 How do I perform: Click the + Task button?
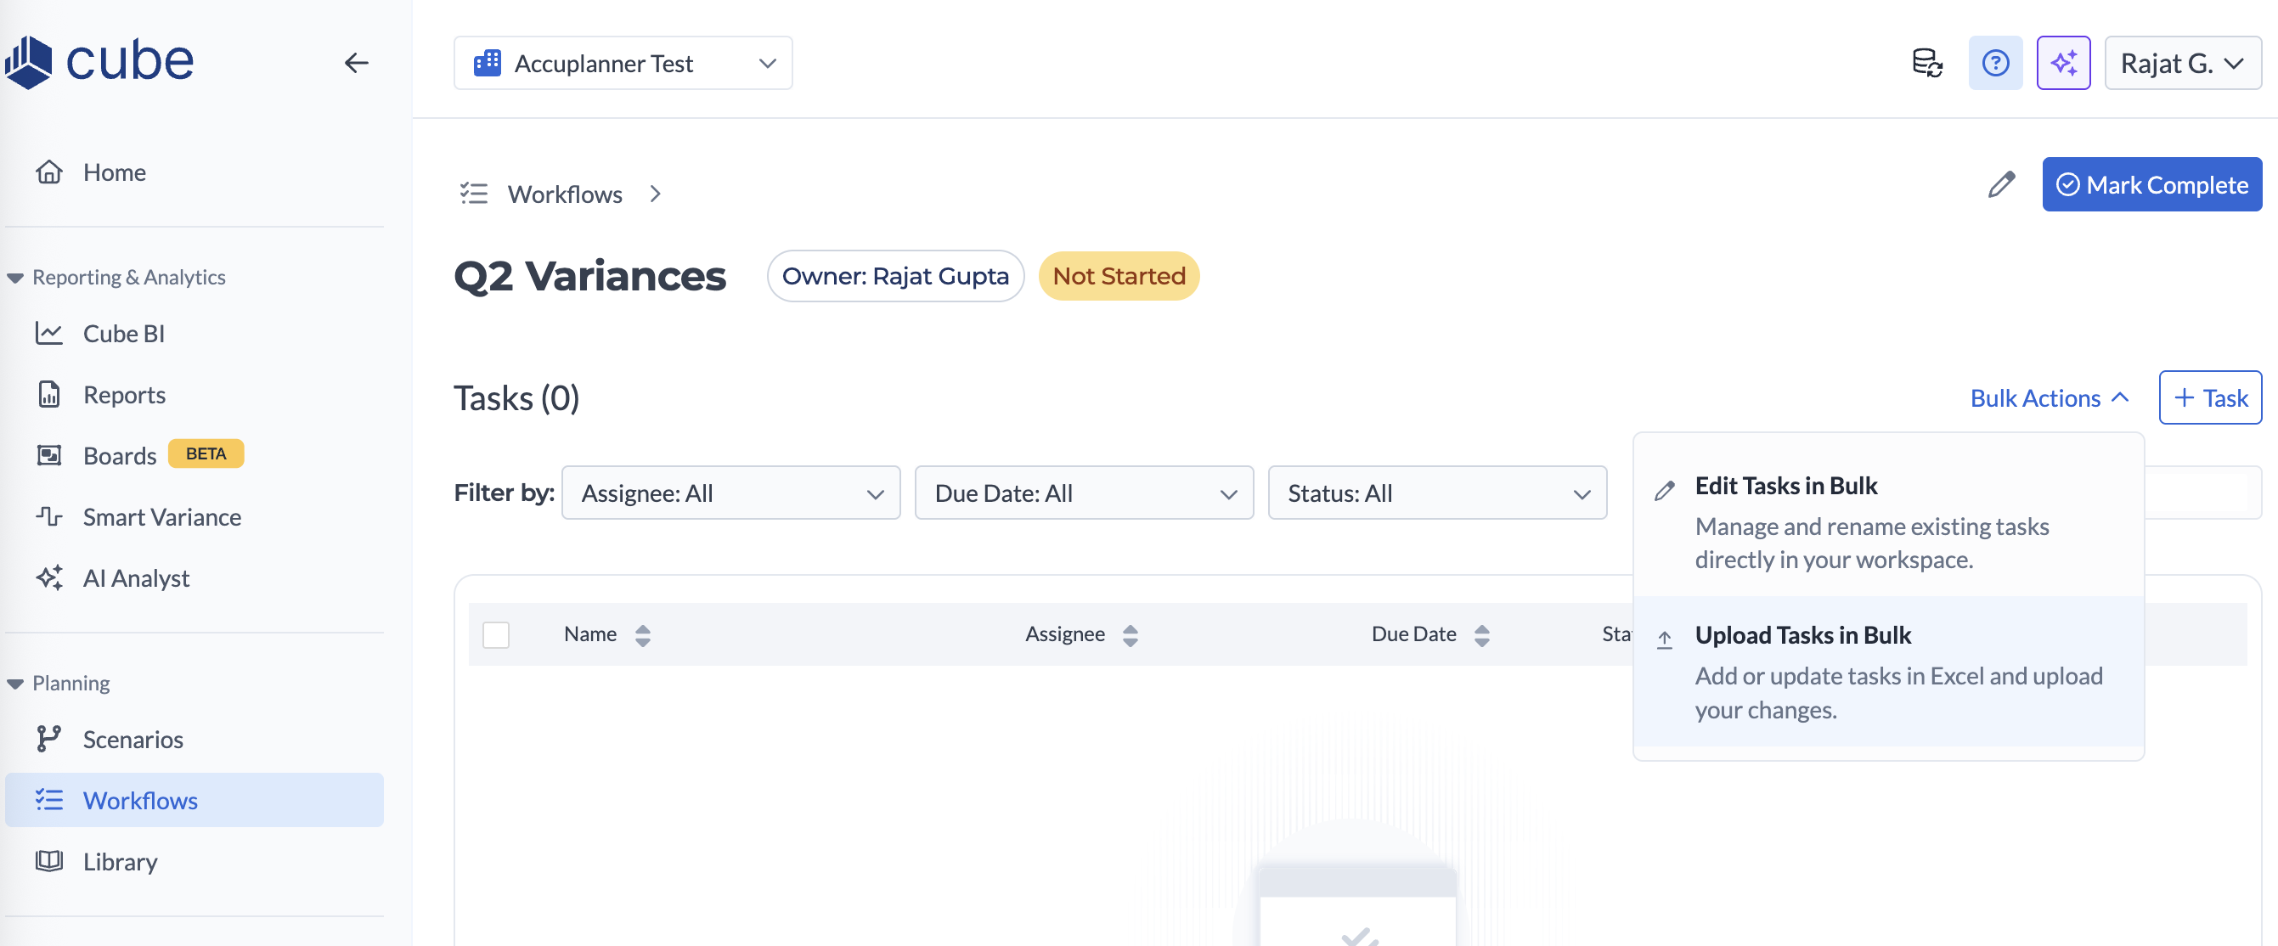pyautogui.click(x=2209, y=398)
